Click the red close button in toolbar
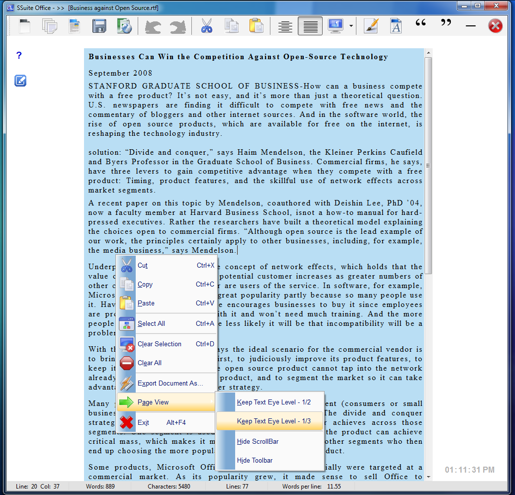 click(x=495, y=26)
